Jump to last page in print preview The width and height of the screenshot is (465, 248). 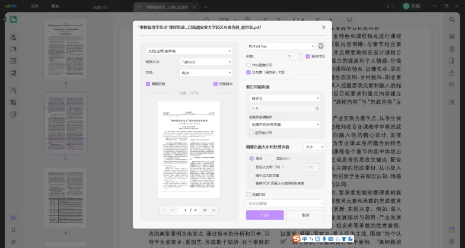(213, 210)
